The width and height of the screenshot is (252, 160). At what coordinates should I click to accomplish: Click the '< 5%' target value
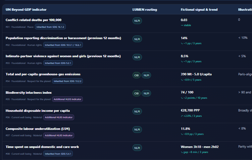pyautogui.click(x=242, y=56)
